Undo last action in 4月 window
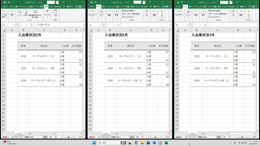Screen dimensions: 260x146 pyautogui.click(x=182, y=2)
